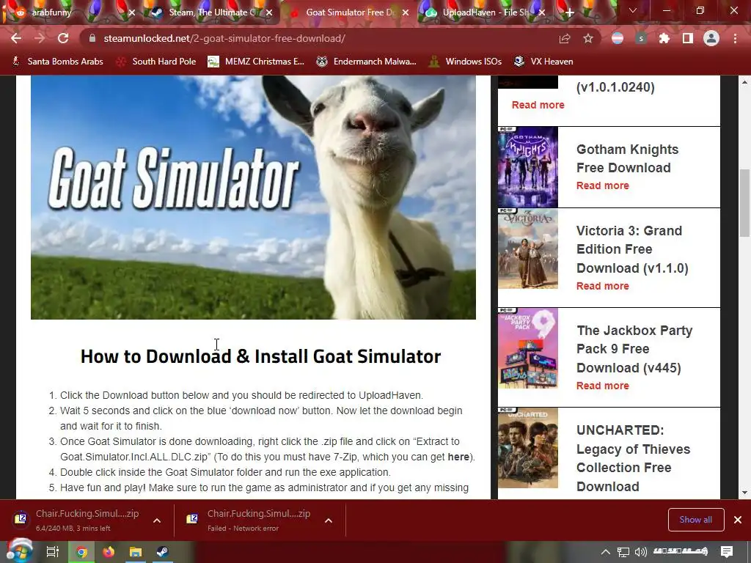Launch Firefox from the taskbar
The height and width of the screenshot is (563, 751).
tap(109, 552)
